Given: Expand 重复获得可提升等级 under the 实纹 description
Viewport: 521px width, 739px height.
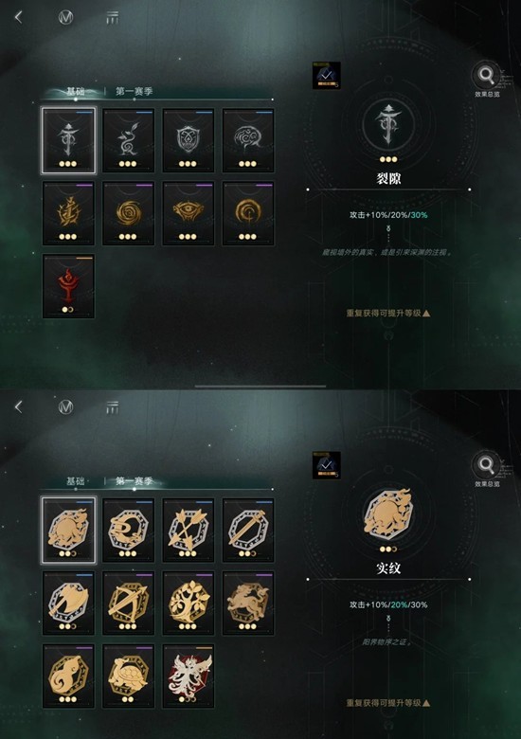Looking at the screenshot, I should [388, 703].
